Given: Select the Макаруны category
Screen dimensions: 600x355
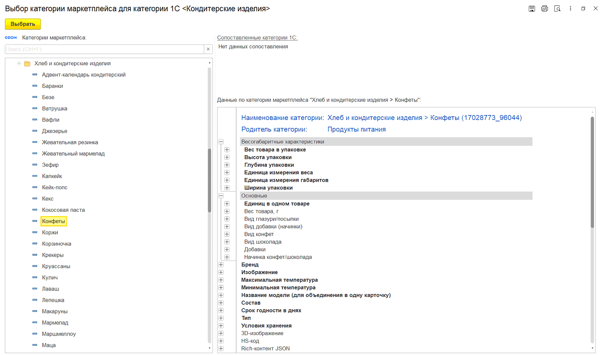Looking at the screenshot, I should click(55, 311).
